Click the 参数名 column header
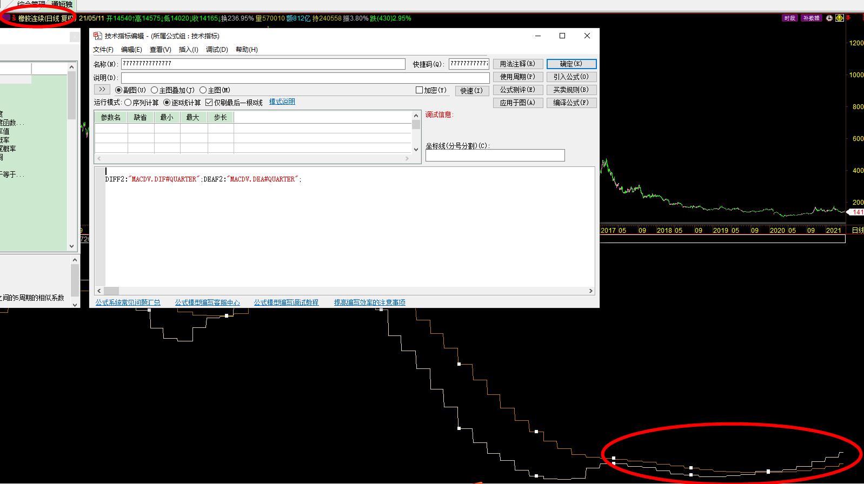Viewport: 864px width, 484px height. tap(111, 117)
